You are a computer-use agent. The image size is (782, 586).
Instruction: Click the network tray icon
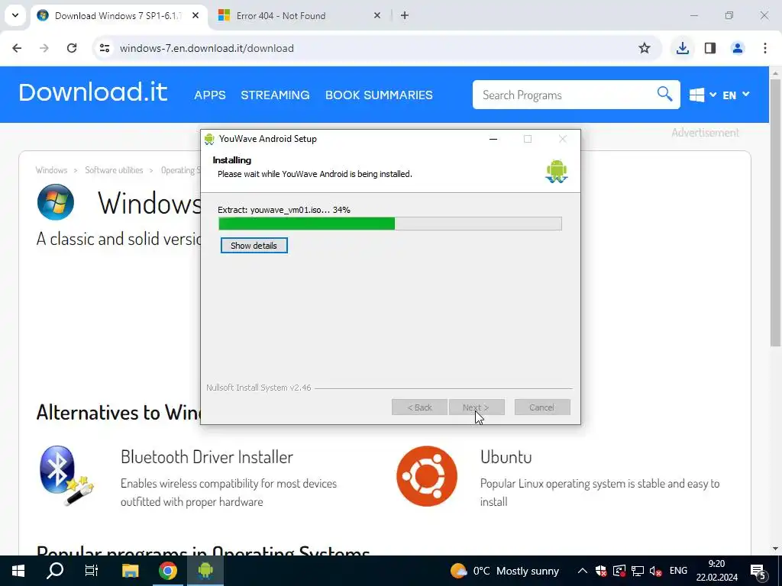coord(638,571)
